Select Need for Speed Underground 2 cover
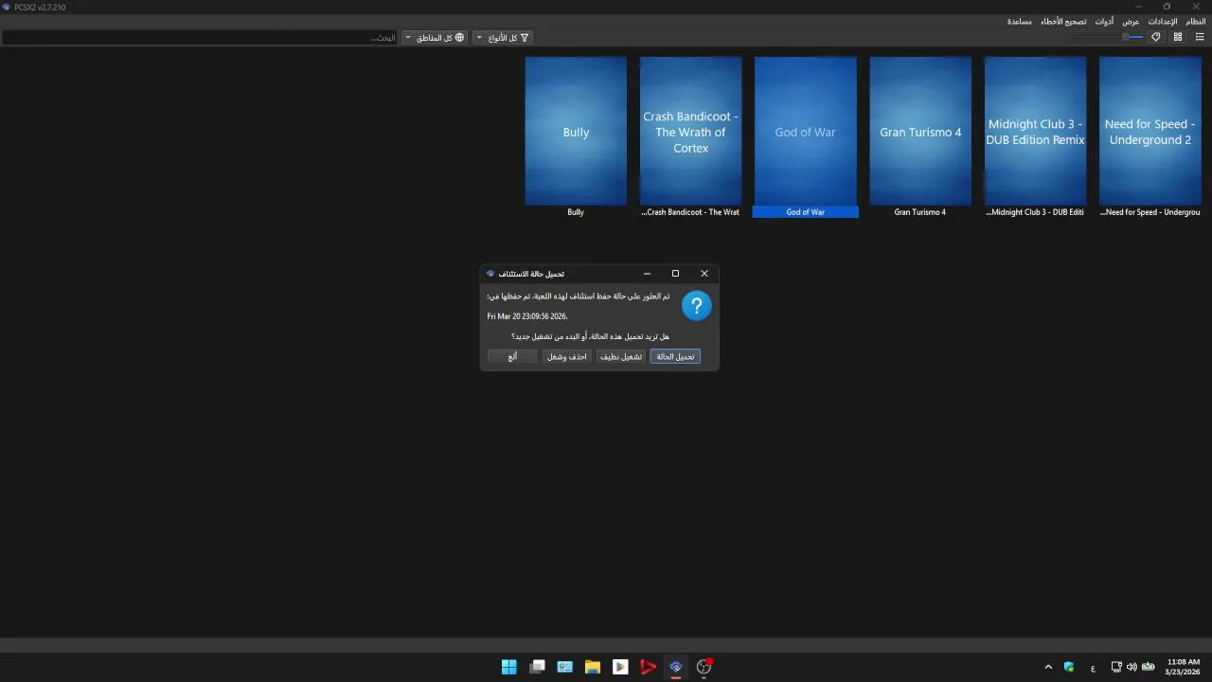This screenshot has height=682, width=1212. click(x=1150, y=131)
